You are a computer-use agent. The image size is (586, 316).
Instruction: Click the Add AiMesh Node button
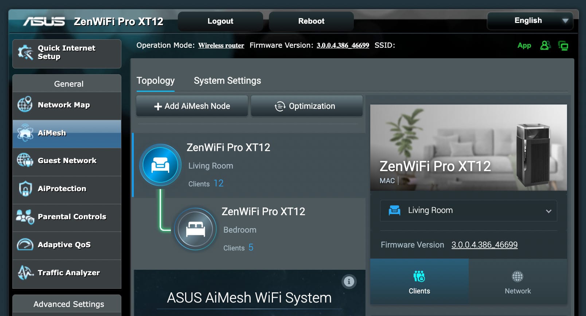click(192, 106)
